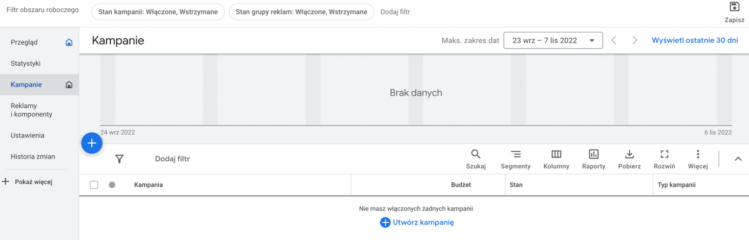Viewport: 749px width, 240px height.
Task: Open Statystyki in the left menu
Action: pyautogui.click(x=25, y=63)
